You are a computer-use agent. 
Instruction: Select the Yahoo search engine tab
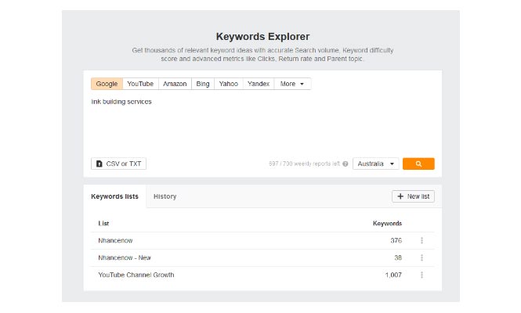pyautogui.click(x=229, y=84)
